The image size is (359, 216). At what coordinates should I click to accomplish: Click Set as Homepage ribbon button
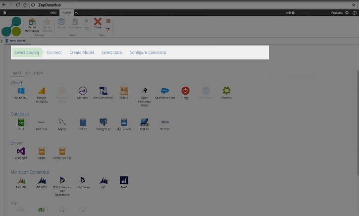[x=32, y=25]
